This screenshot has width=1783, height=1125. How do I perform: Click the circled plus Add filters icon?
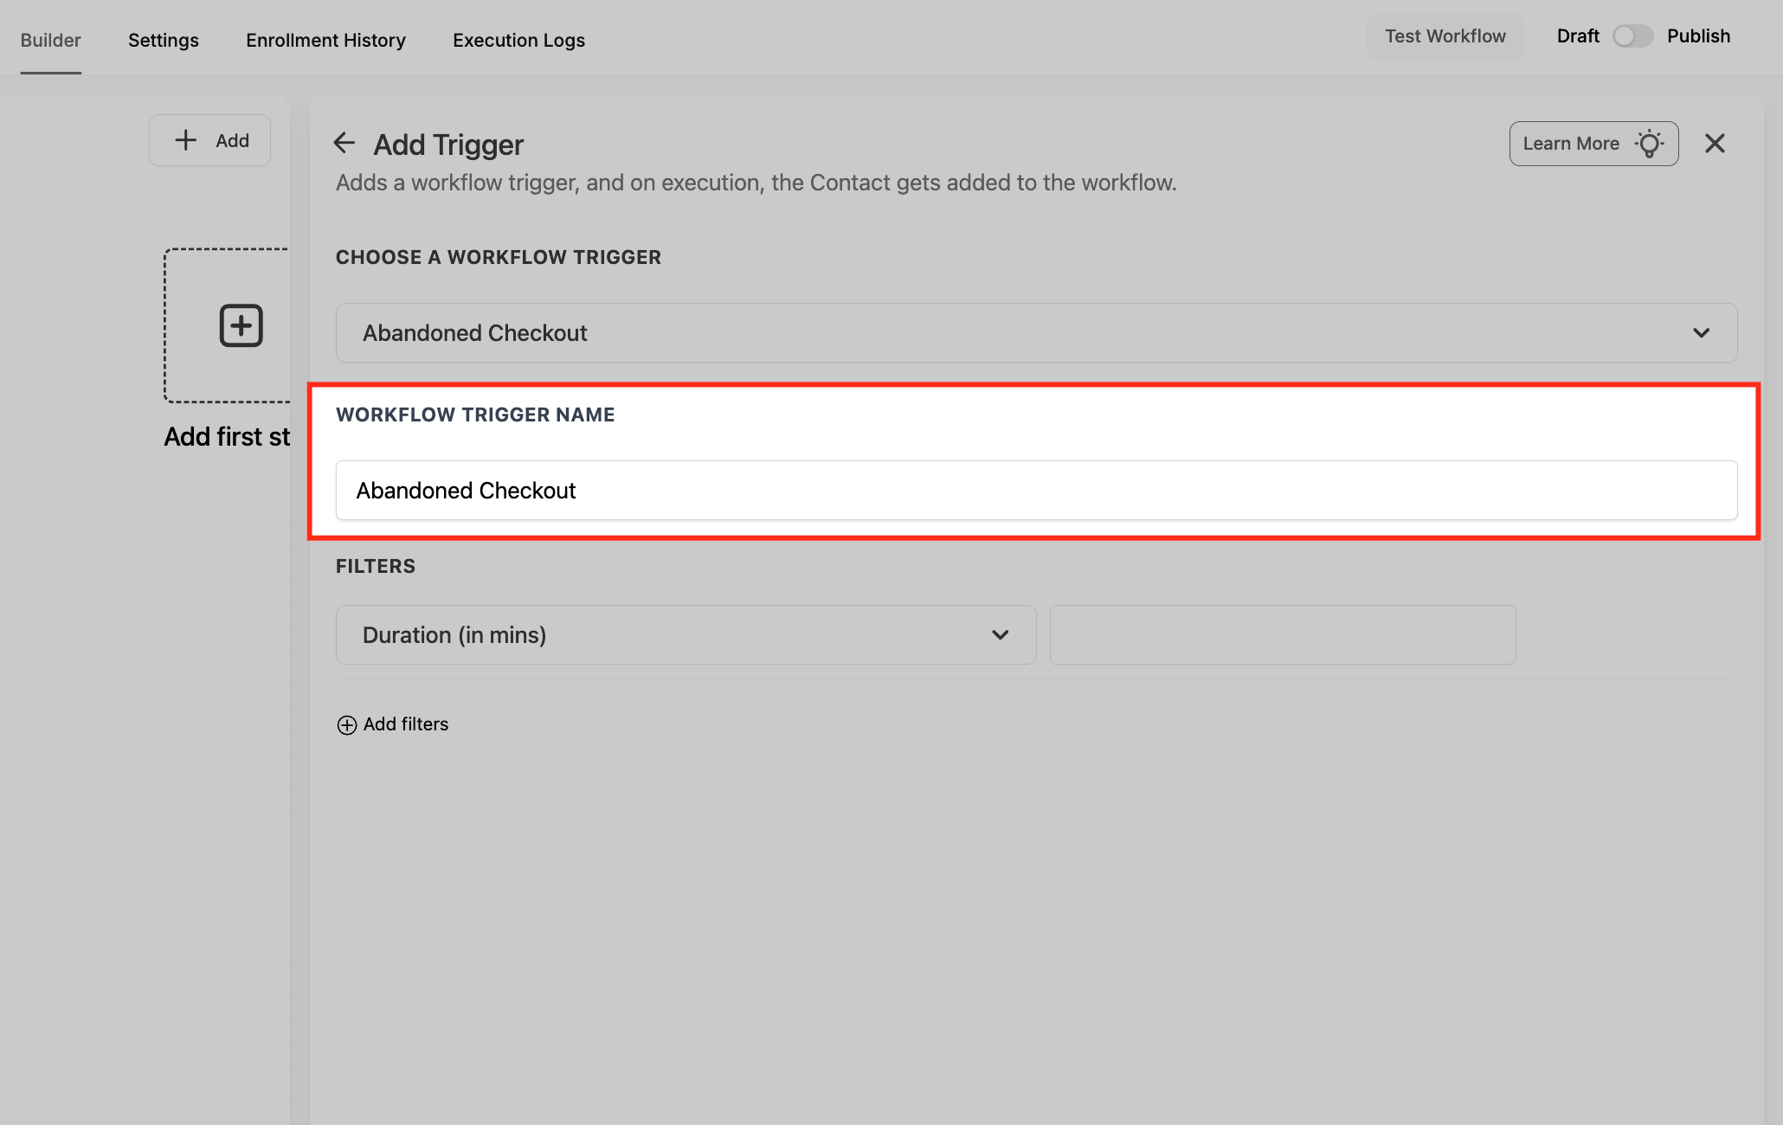click(346, 725)
